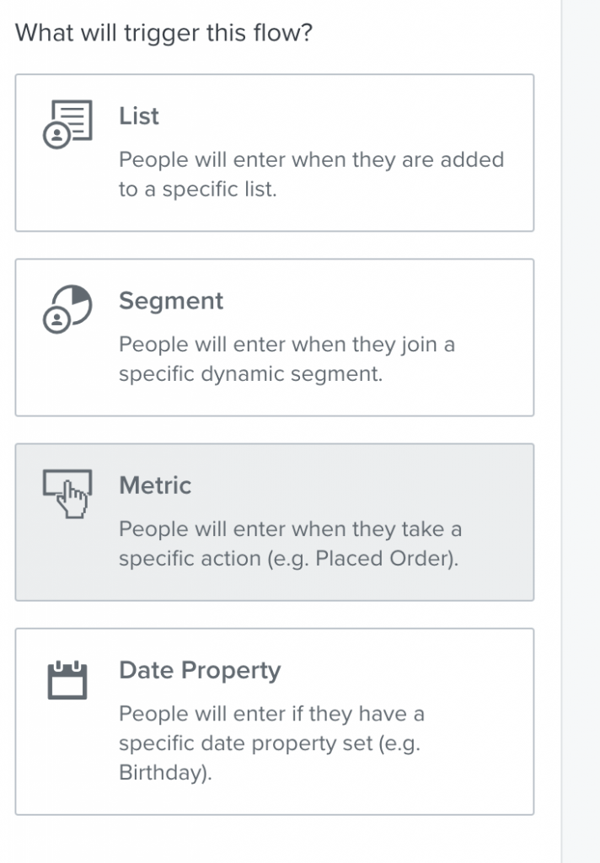Pick the Metric trigger heading

(x=155, y=485)
